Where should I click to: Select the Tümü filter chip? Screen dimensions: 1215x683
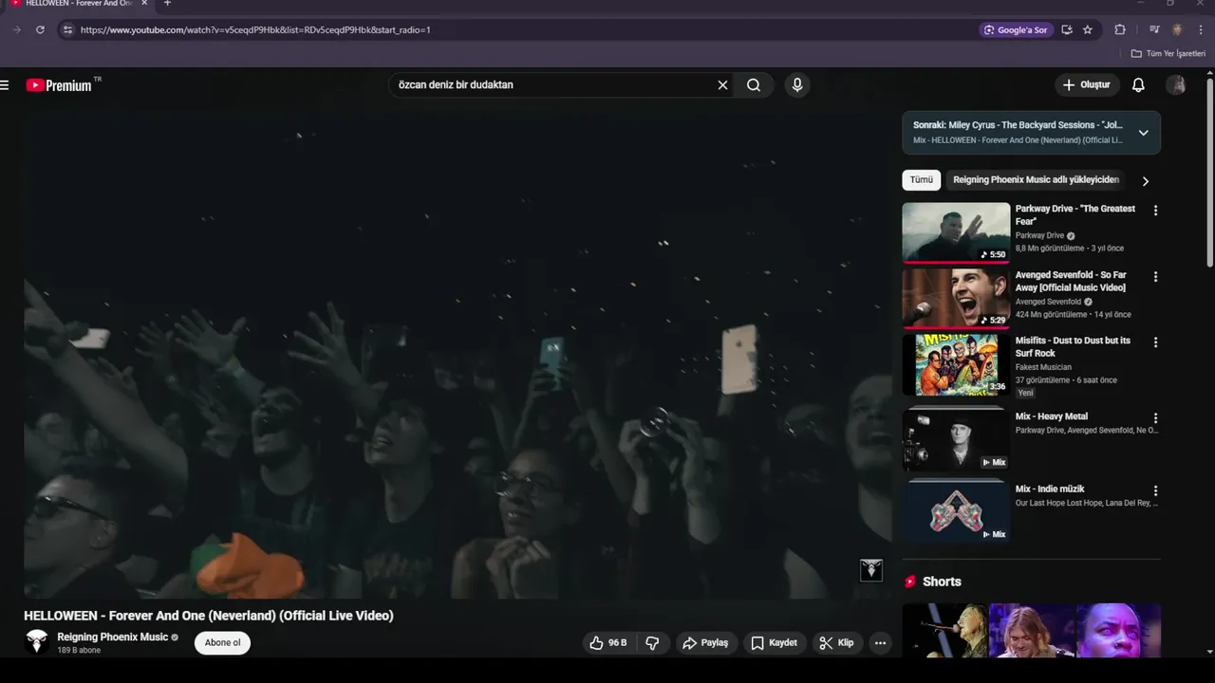(x=921, y=180)
